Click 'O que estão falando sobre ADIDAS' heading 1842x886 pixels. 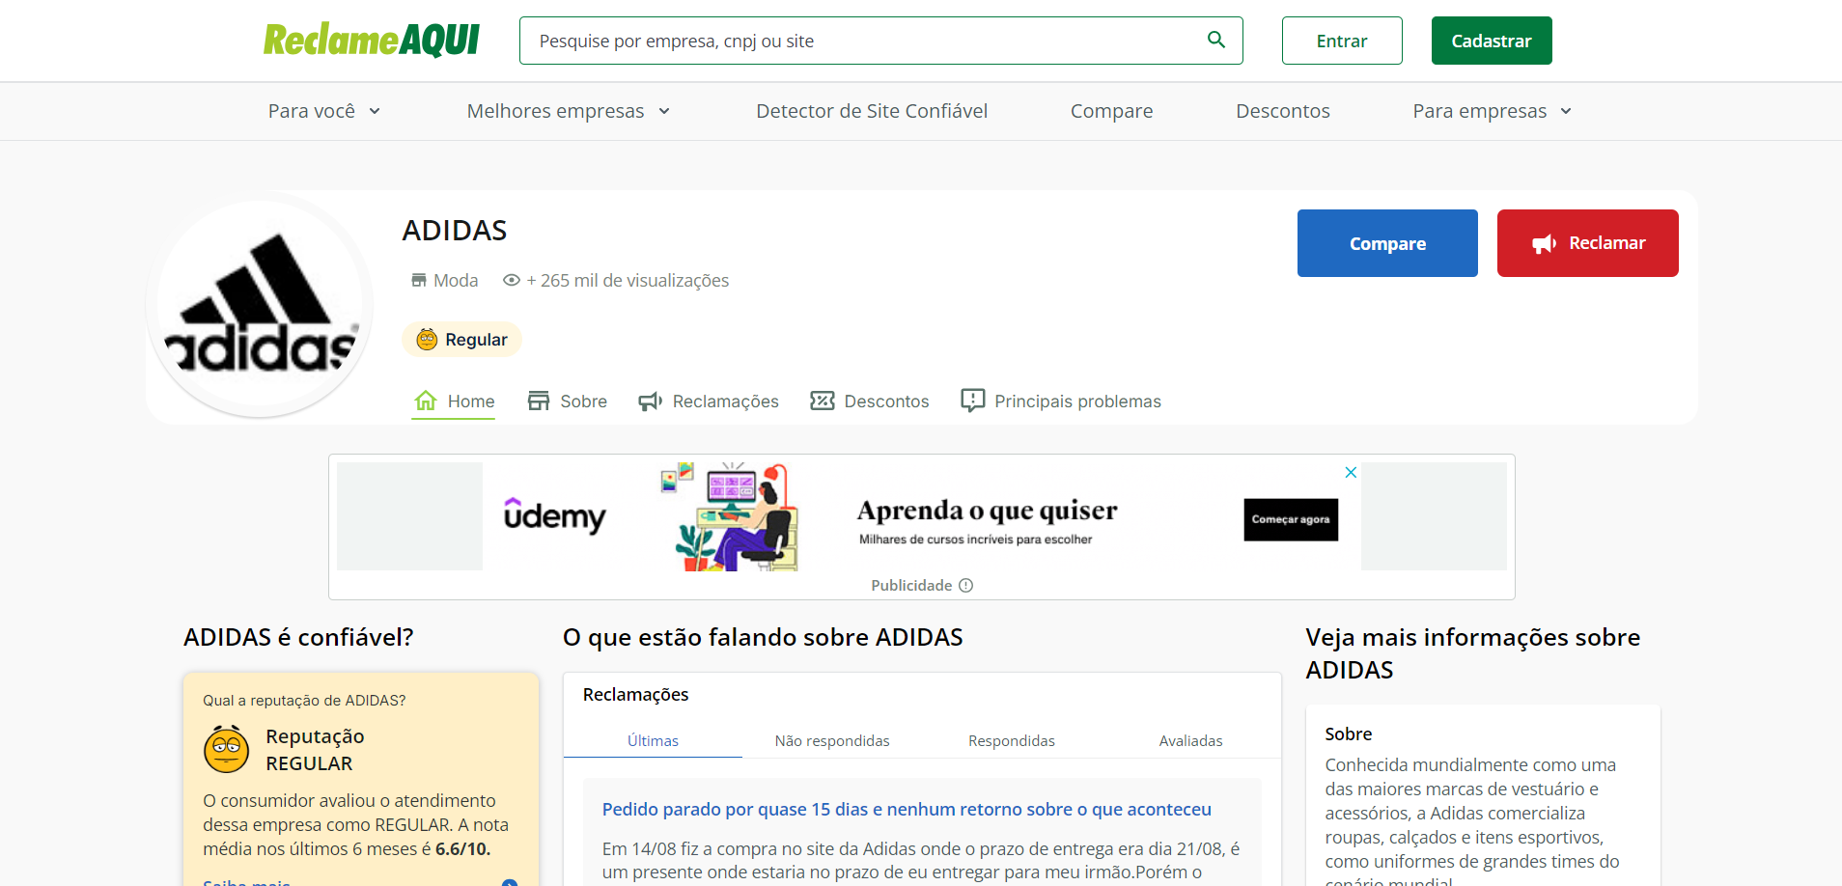click(x=763, y=637)
